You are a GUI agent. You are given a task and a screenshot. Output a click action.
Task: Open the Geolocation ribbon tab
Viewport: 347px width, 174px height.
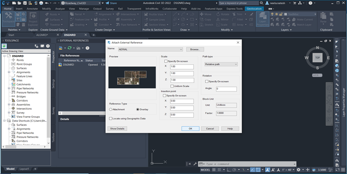point(254,9)
